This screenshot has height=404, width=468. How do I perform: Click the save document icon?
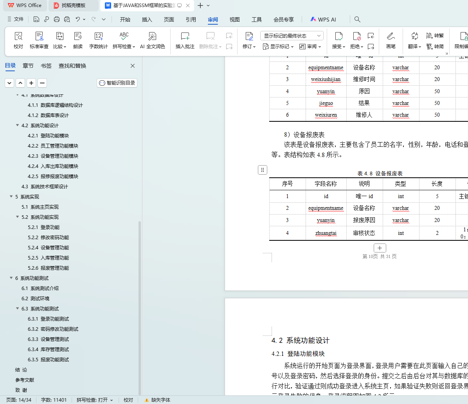click(36, 20)
